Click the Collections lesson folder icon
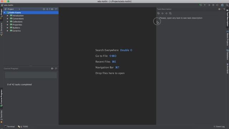 pyautogui.click(x=11, y=21)
